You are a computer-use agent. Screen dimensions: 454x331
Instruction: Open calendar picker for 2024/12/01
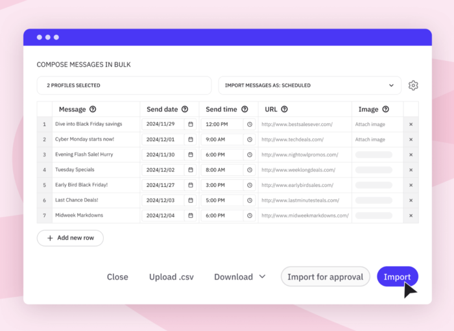191,140
